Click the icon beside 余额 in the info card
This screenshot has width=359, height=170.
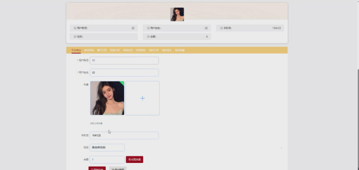pyautogui.click(x=148, y=37)
